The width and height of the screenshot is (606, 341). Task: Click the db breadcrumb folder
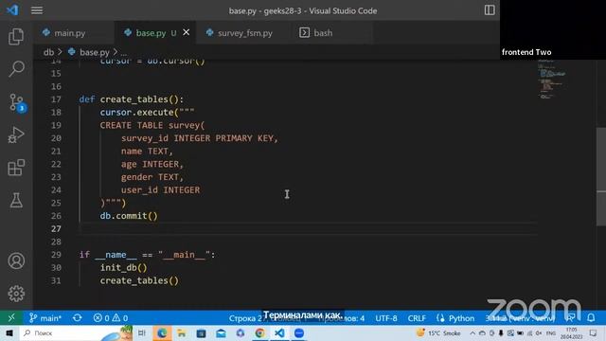click(x=48, y=52)
